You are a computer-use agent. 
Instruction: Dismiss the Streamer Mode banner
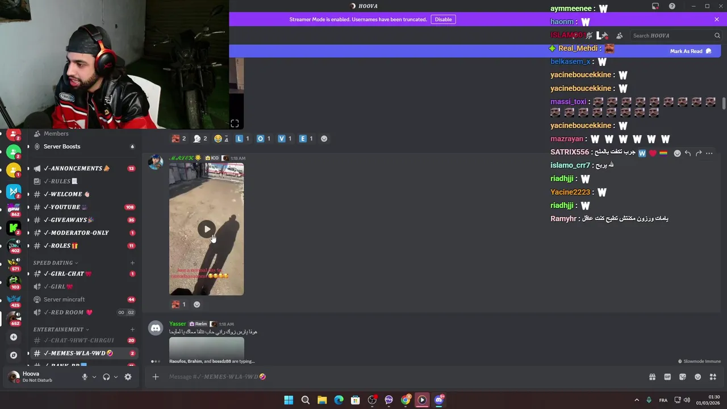tap(717, 19)
